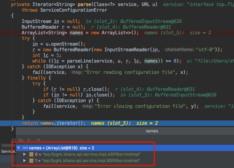Click the list element icon for index 0
The image size is (234, 168).
[31, 154]
